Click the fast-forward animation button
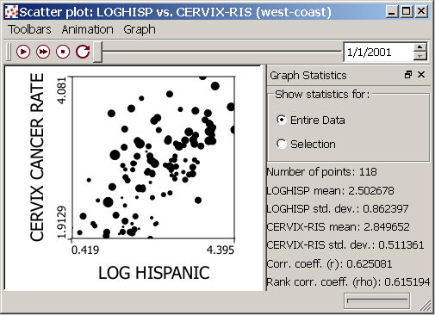This screenshot has width=435, height=315. click(43, 52)
